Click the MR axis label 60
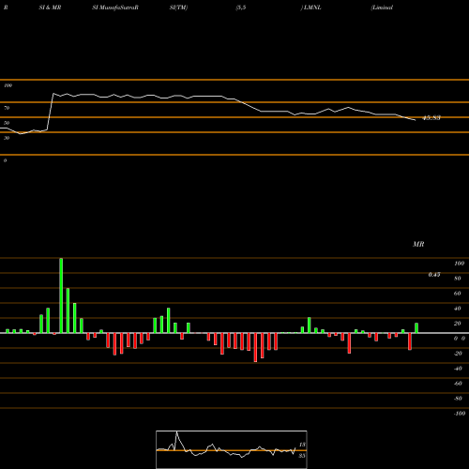Screen dimensions: 469x469 pyautogui.click(x=458, y=294)
